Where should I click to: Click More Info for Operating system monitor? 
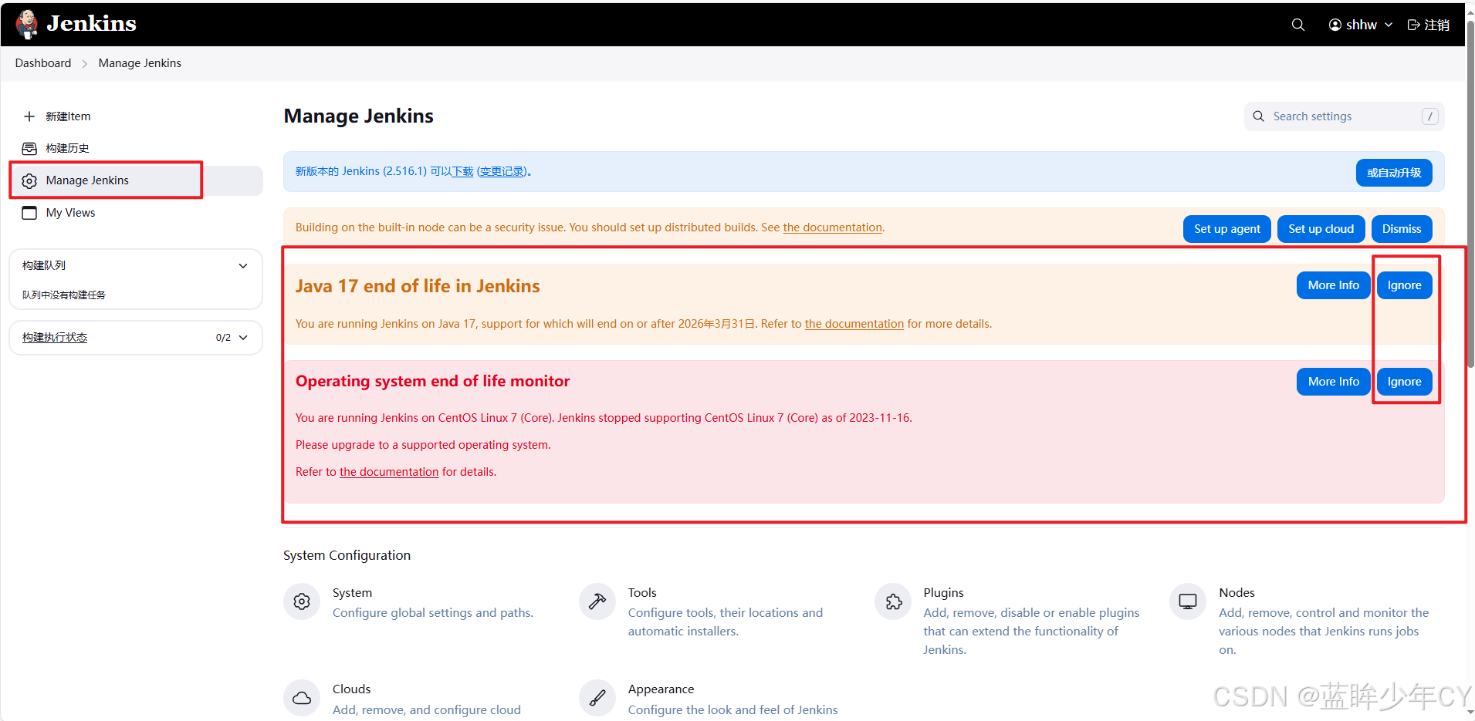point(1333,382)
